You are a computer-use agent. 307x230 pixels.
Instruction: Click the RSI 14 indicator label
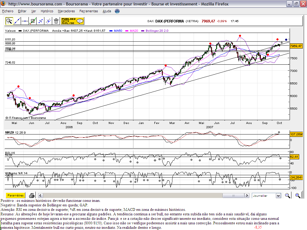(x=10, y=153)
